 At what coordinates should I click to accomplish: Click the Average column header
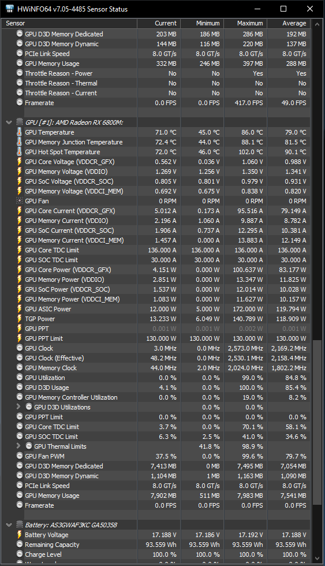tap(289, 23)
